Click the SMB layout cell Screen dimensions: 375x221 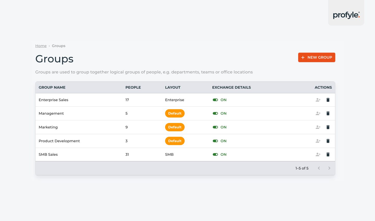169,154
